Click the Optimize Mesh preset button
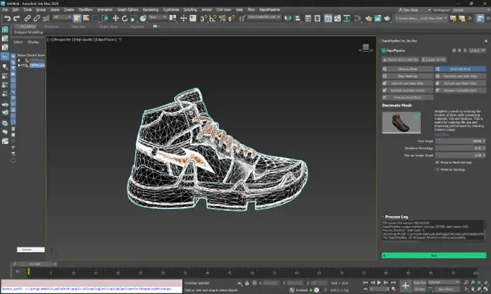 tap(408, 69)
